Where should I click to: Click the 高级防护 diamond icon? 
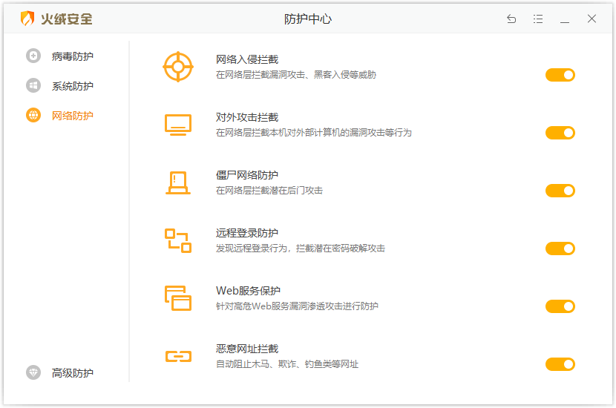[x=33, y=372]
